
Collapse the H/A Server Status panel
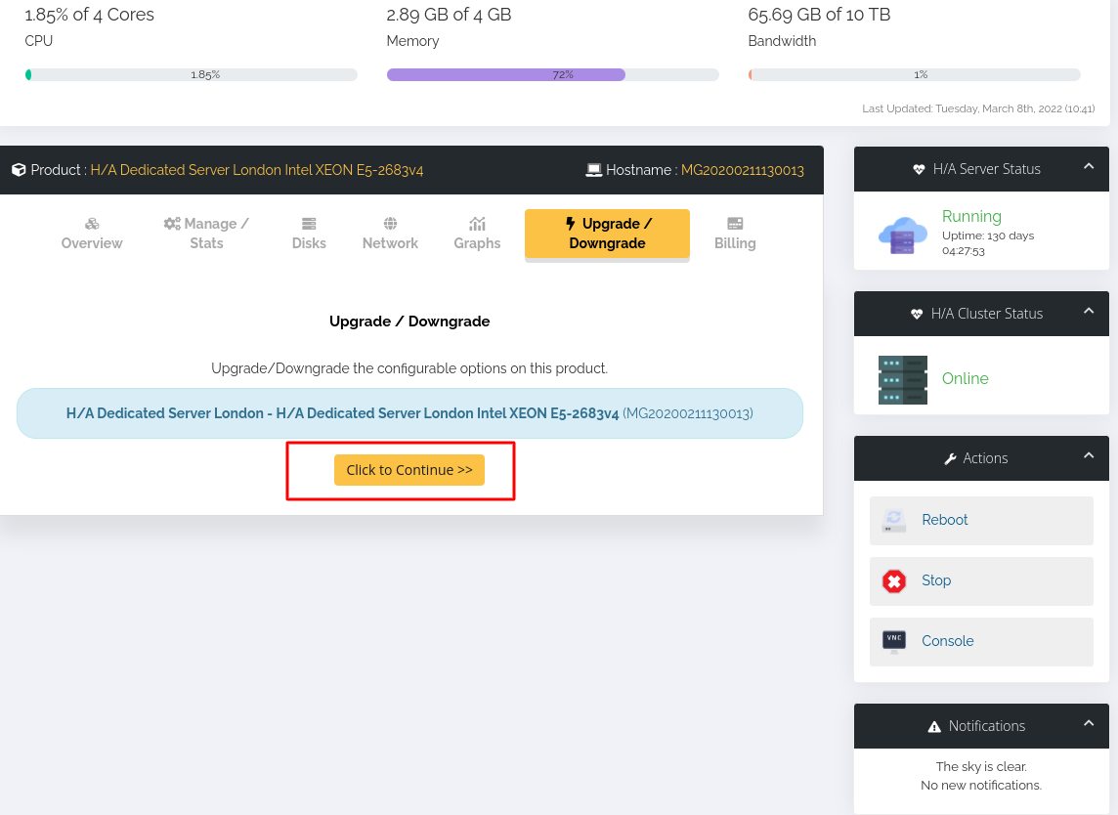click(1088, 166)
